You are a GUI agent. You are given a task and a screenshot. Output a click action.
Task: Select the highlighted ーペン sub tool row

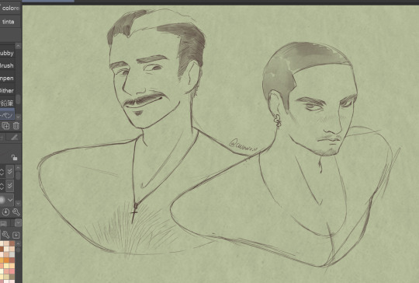(7, 115)
